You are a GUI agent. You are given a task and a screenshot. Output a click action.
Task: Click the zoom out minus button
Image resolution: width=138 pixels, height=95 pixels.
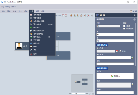(x=70, y=94)
